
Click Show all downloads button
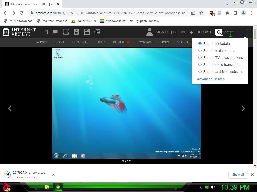click(238, 175)
